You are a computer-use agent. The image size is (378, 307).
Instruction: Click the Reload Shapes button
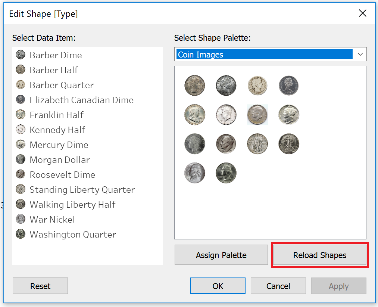[320, 255]
